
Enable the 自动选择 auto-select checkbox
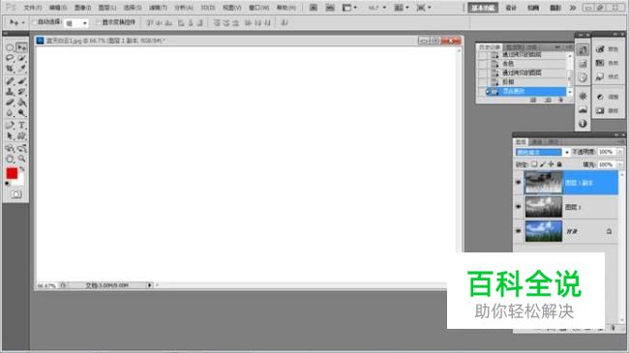point(34,22)
